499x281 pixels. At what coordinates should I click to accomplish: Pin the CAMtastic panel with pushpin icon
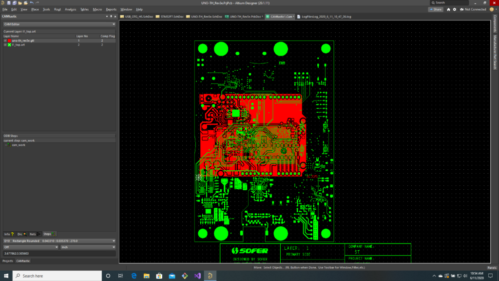click(111, 16)
